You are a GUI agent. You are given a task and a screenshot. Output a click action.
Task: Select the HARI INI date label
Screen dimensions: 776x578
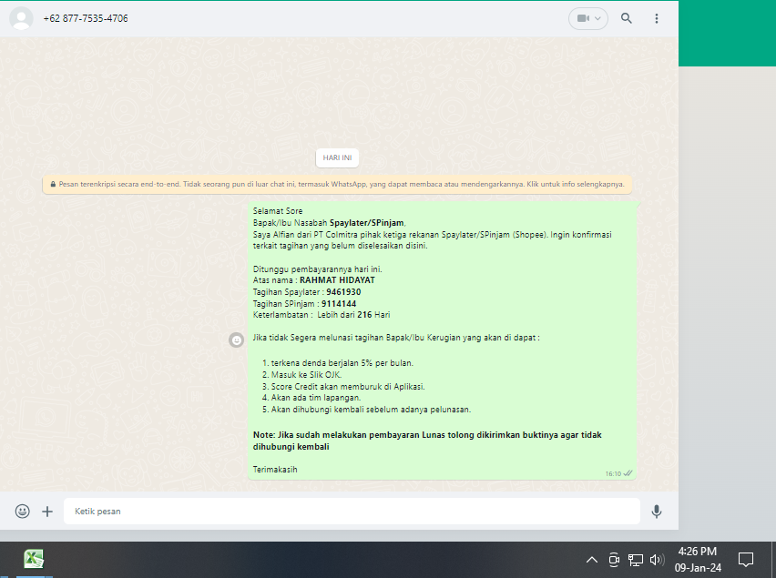pos(337,157)
